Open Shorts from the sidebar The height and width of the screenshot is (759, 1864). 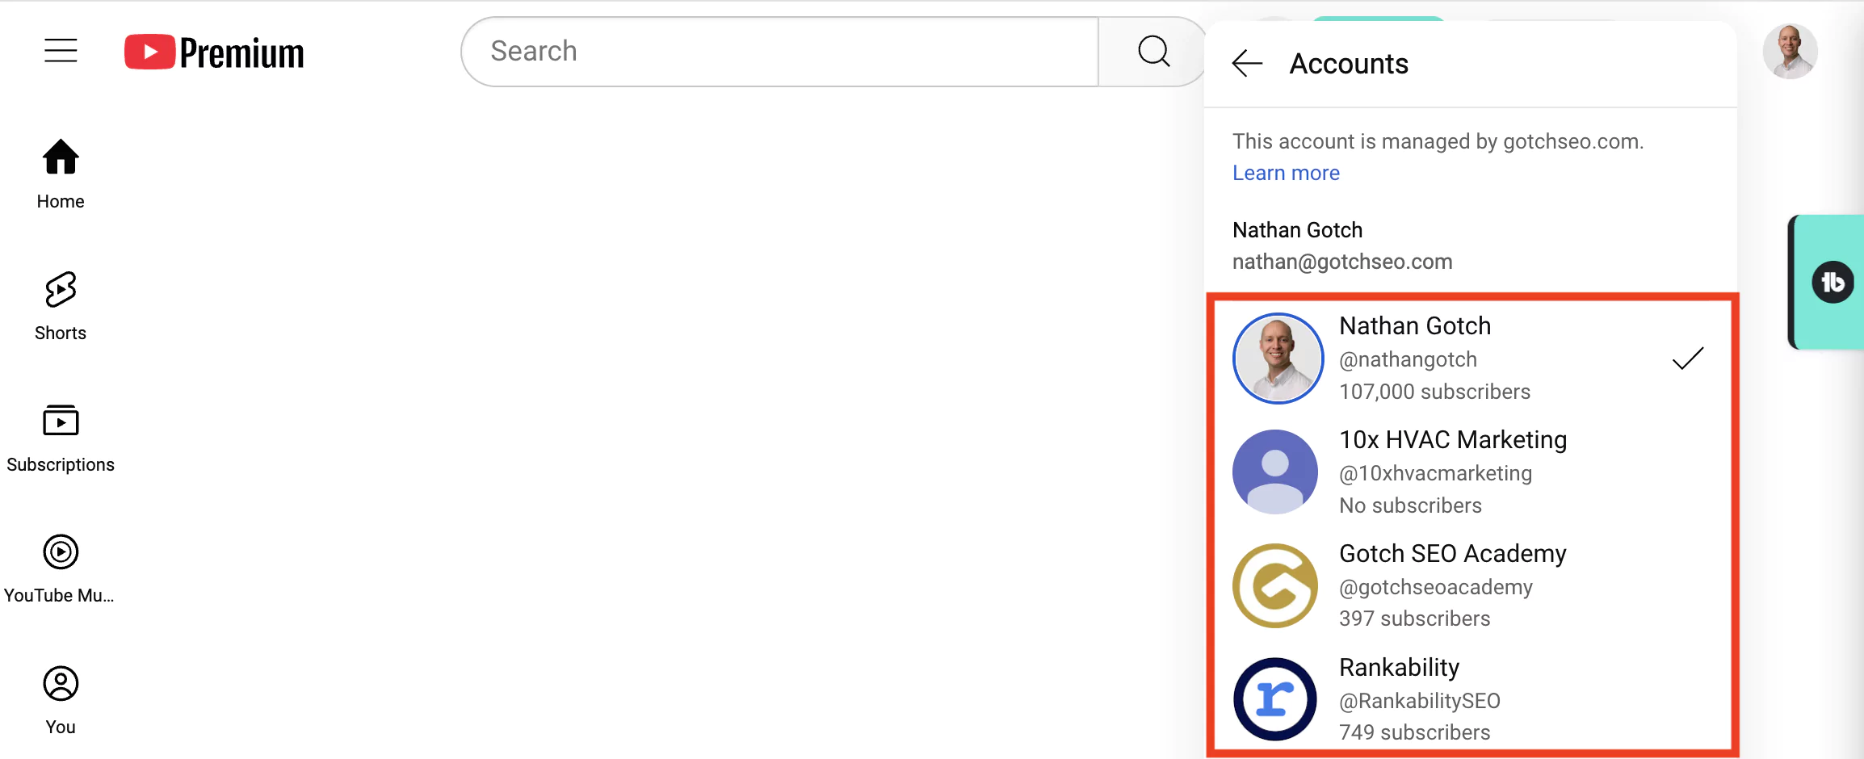61,306
